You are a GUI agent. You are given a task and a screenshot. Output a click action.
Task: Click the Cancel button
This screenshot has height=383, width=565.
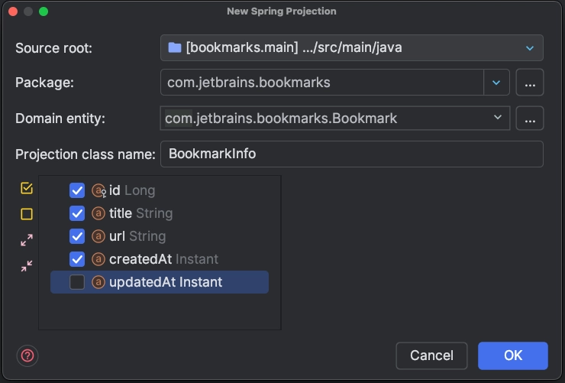[x=431, y=355]
